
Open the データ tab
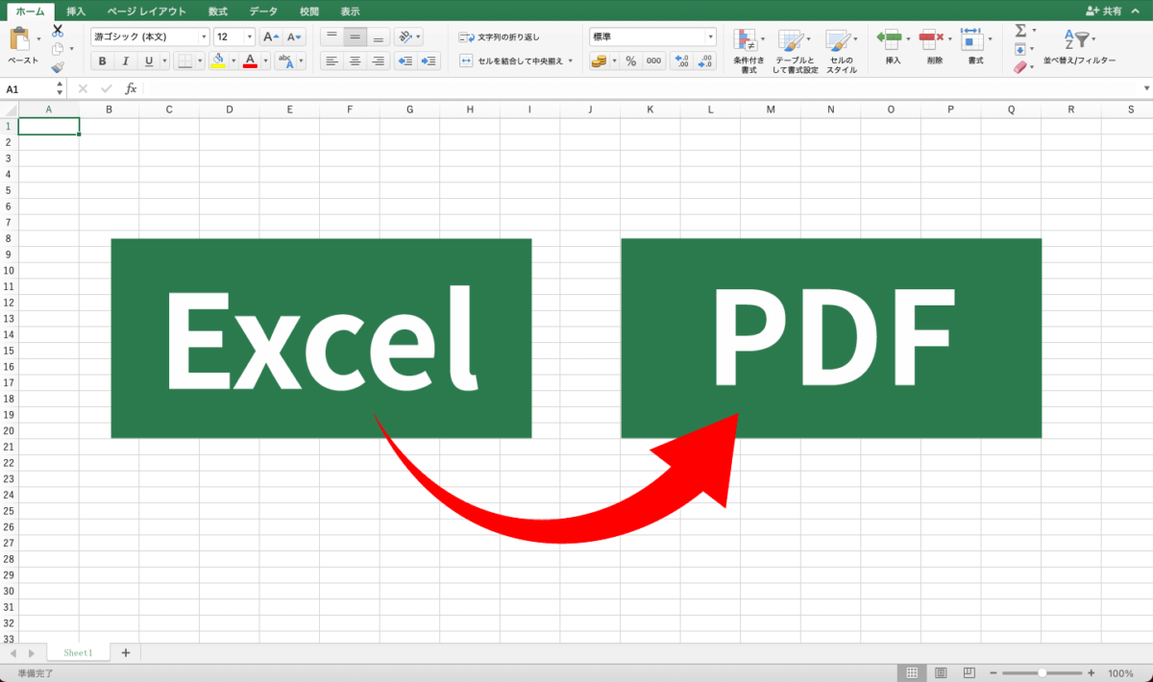point(263,11)
